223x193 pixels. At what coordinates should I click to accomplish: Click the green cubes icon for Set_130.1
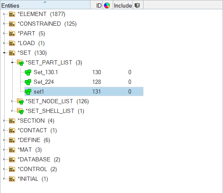pos(28,72)
